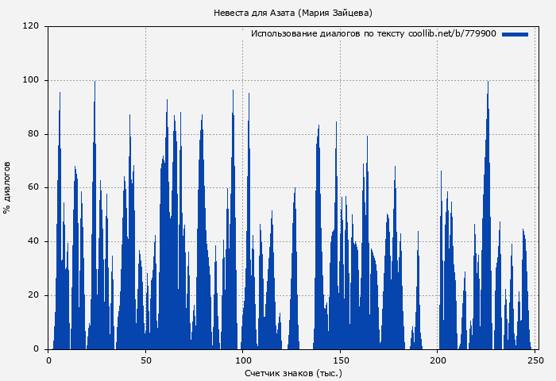
Task: Click the '% диалогов' y-axis label
Action: [x=7, y=187]
